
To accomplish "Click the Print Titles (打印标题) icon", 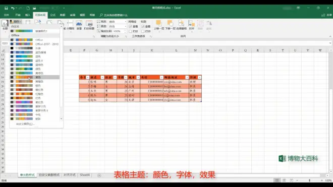I will click(x=89, y=25).
